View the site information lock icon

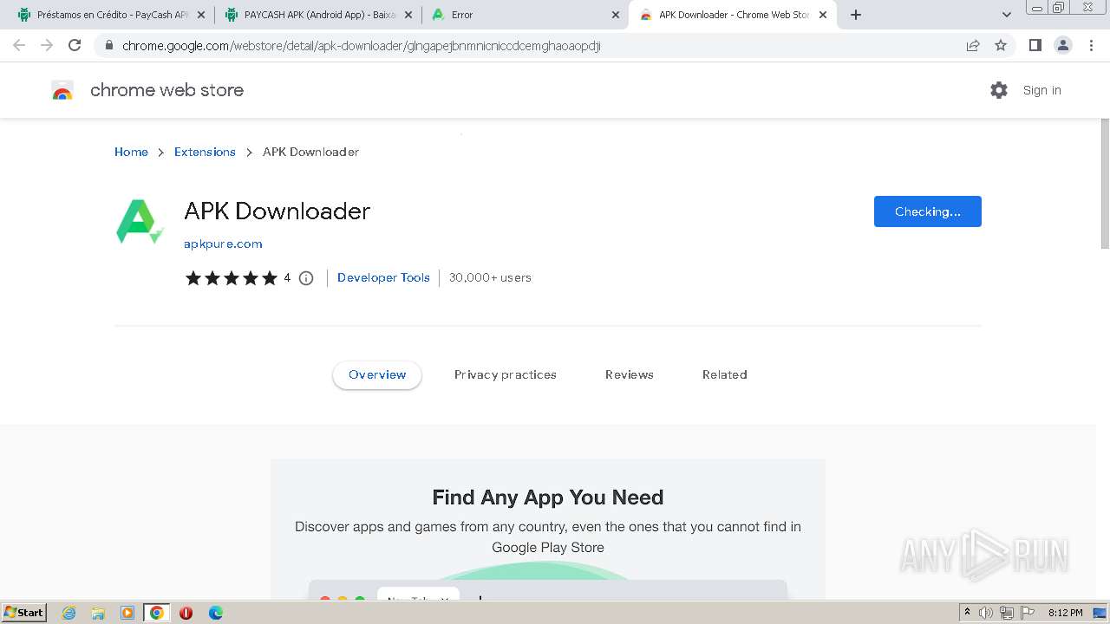(108, 45)
